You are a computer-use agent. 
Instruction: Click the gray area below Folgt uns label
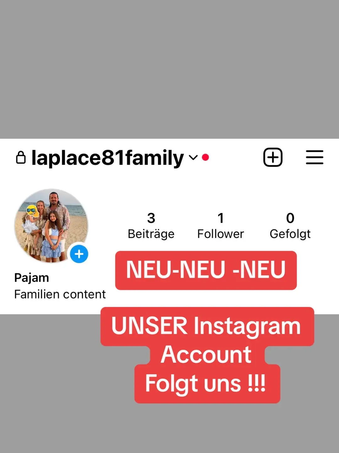click(169, 428)
